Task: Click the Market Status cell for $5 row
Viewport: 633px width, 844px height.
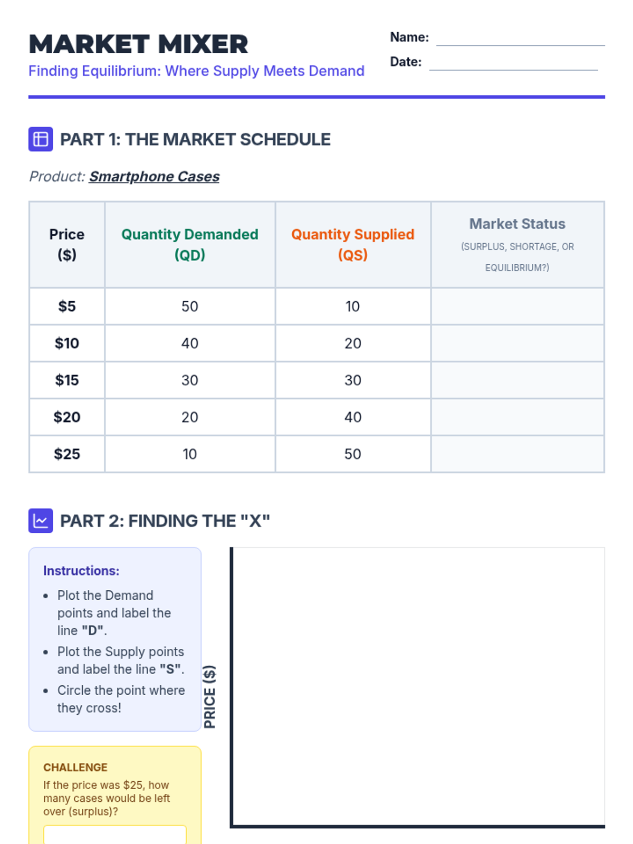Action: click(517, 306)
